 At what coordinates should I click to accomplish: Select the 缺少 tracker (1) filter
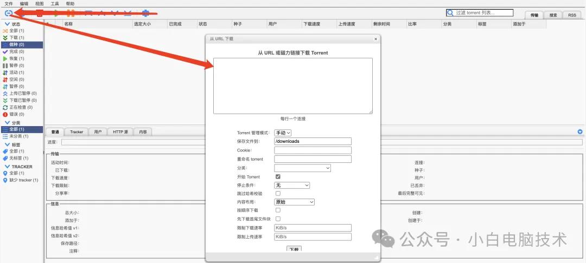coord(23,180)
